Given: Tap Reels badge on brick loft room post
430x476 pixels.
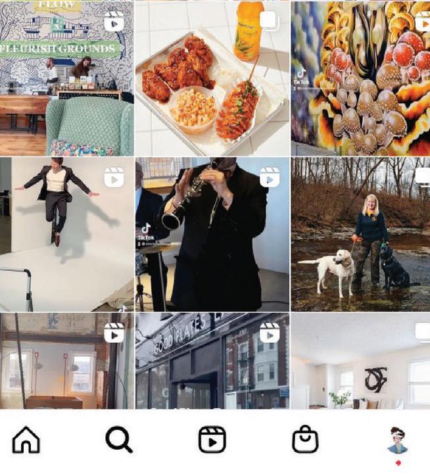Looking at the screenshot, I should 114,333.
